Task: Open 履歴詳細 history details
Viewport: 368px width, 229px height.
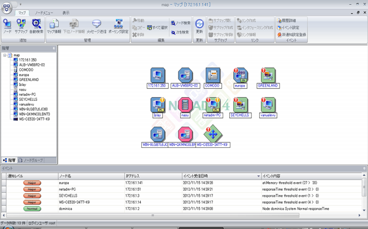Action: pos(287,21)
